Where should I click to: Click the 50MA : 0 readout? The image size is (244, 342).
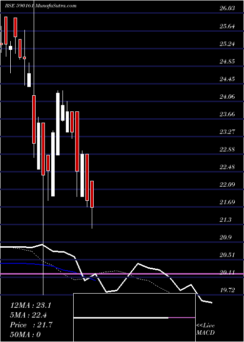pyautogui.click(x=25, y=335)
